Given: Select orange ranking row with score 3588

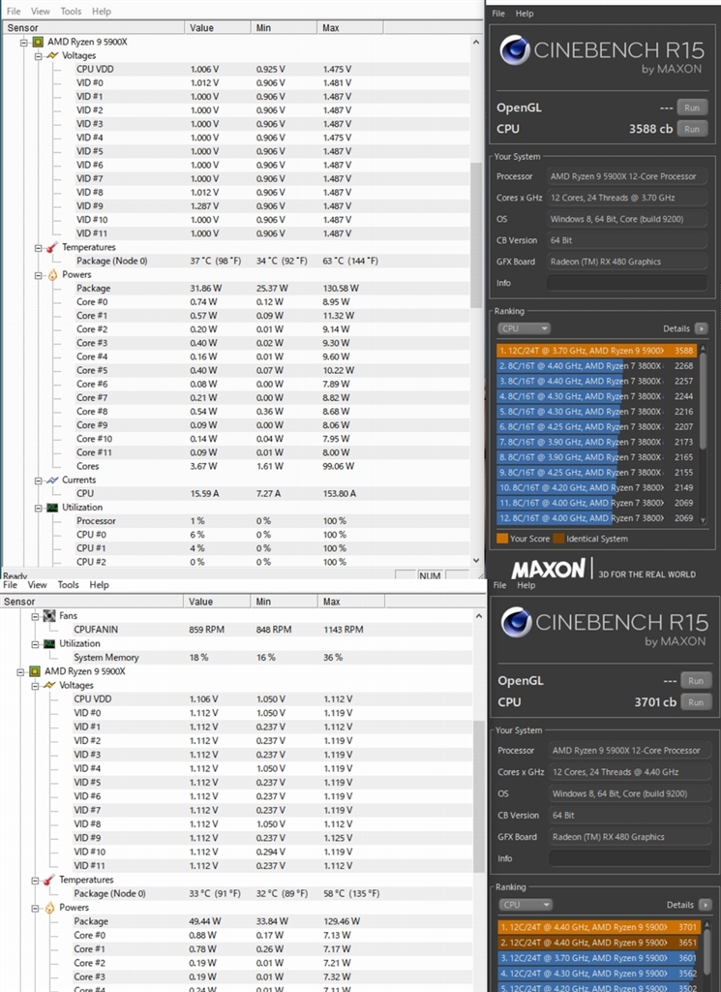Looking at the screenshot, I should coord(596,351).
